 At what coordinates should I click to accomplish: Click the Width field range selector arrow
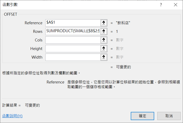pos(104,57)
